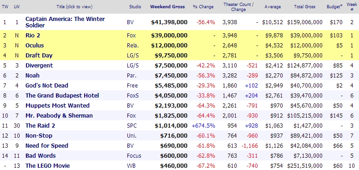Open God's Not Dead page
The height and width of the screenshot is (170, 359).
[x=47, y=86]
